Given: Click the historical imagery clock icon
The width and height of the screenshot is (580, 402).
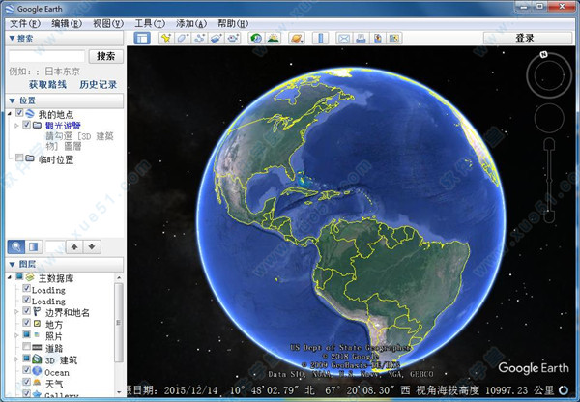Looking at the screenshot, I should click(x=256, y=38).
